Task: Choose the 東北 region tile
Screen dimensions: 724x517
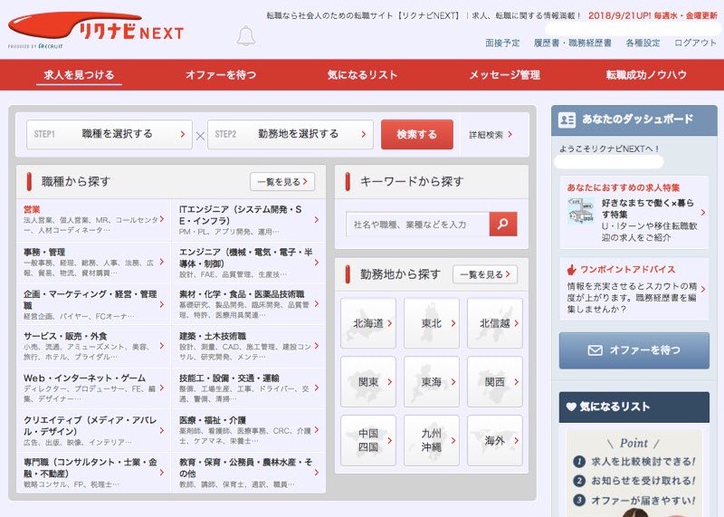Action: click(x=432, y=323)
